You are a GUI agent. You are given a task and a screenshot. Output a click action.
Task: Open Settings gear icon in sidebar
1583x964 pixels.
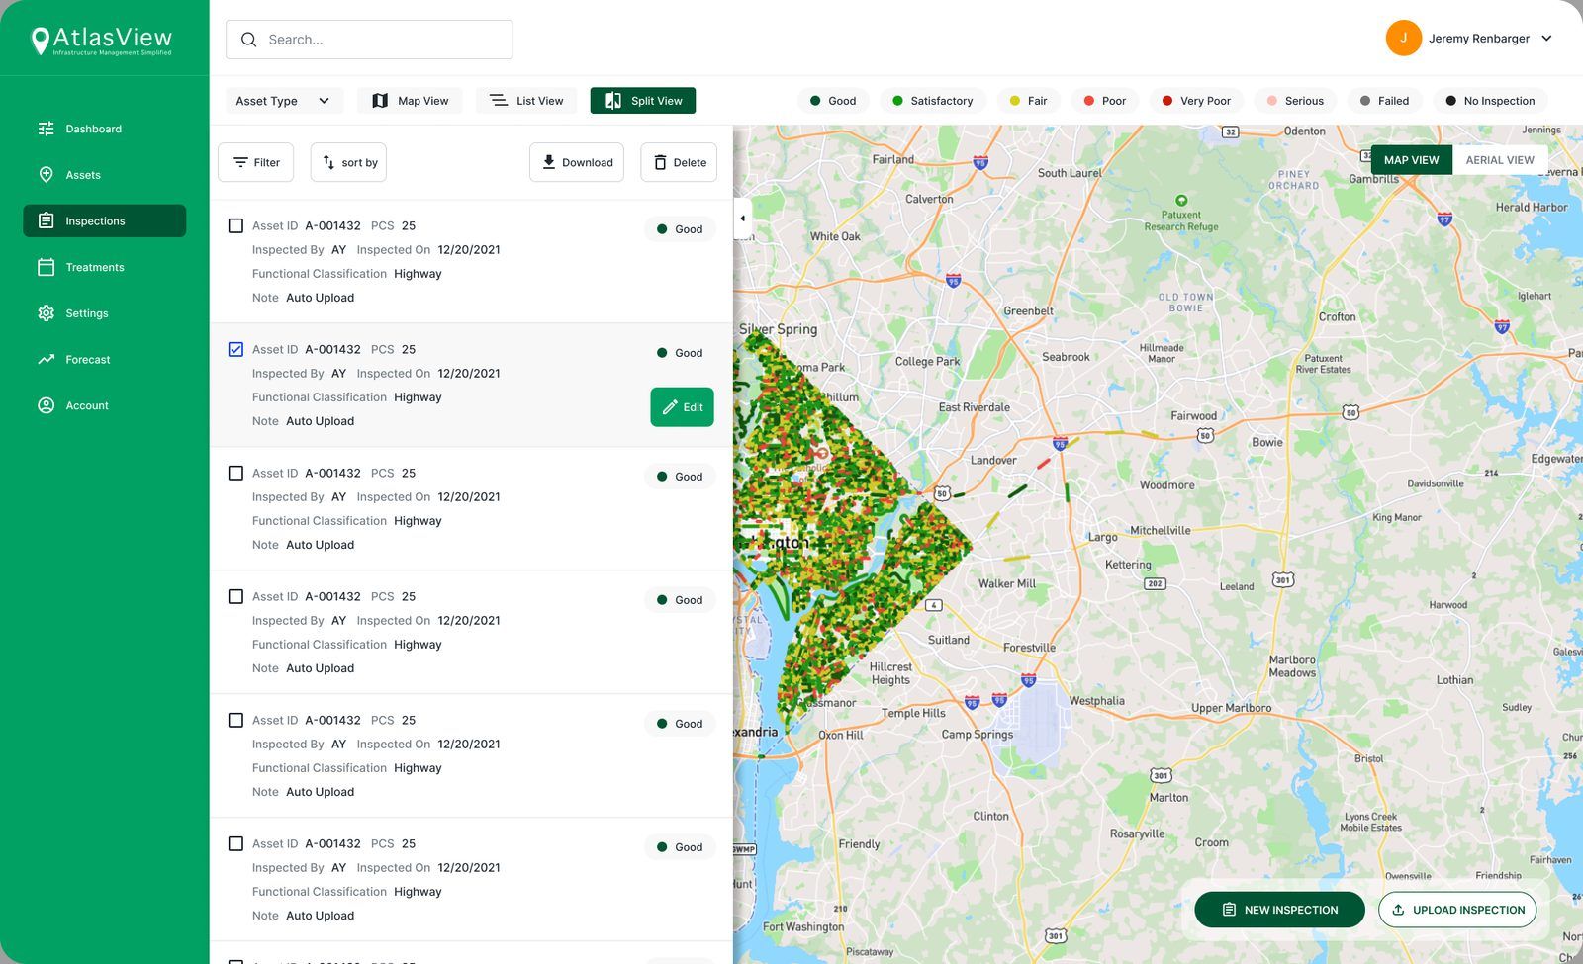pyautogui.click(x=46, y=313)
